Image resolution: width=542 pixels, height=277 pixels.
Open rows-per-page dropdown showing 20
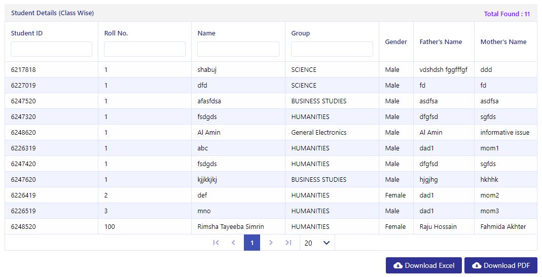tap(317, 243)
